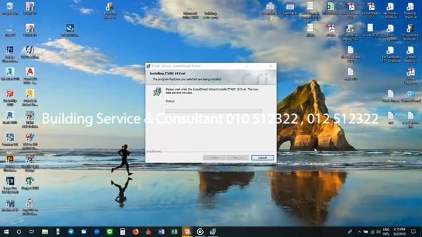Click the installation progress bar
The width and height of the screenshot is (422, 237).
click(214, 111)
